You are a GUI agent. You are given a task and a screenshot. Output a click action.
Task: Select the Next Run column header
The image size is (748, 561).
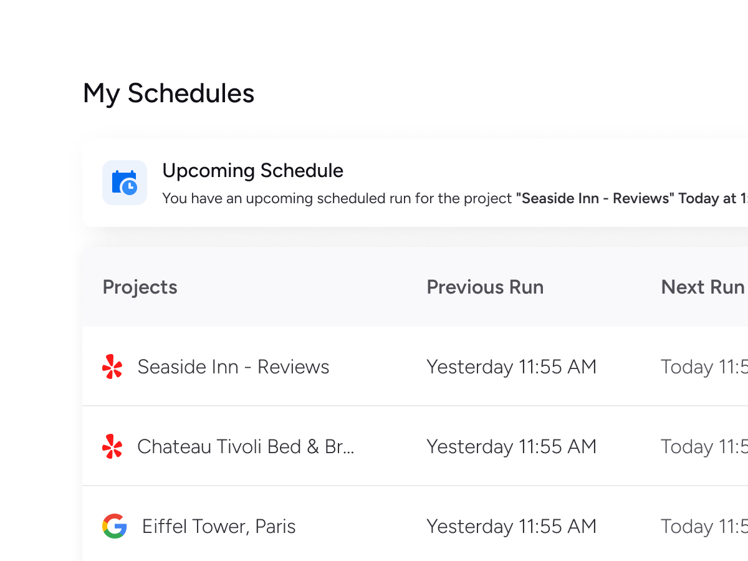click(702, 287)
